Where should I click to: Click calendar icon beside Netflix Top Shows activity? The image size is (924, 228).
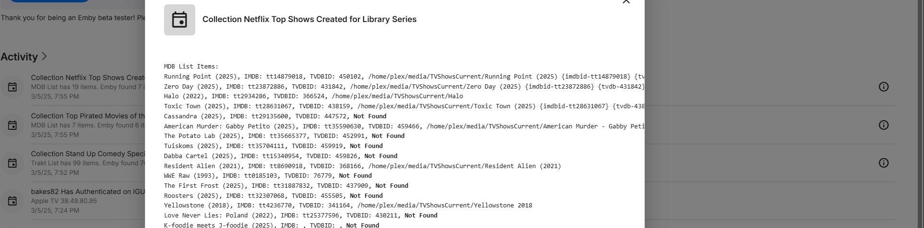[12, 87]
